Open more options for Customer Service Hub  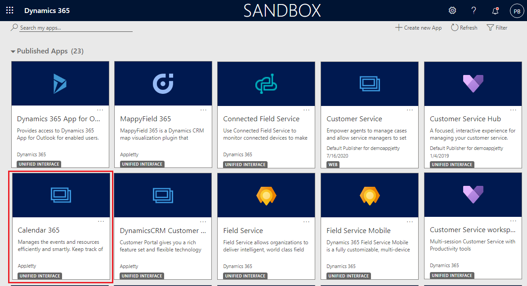pos(513,110)
